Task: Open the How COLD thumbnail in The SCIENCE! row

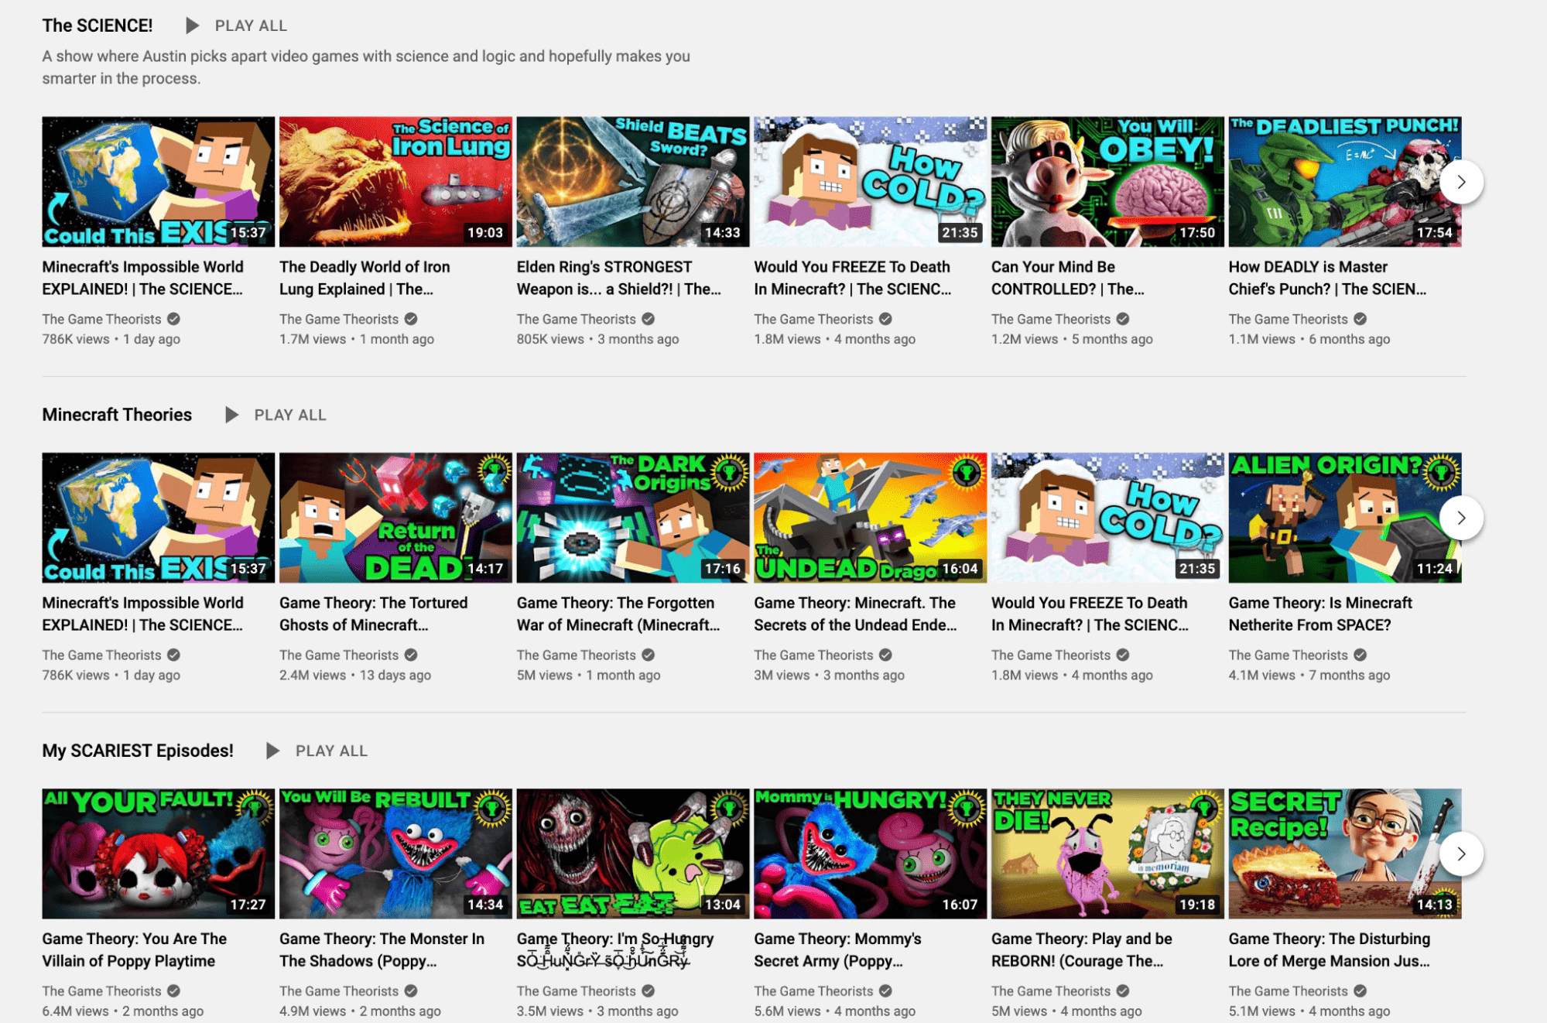Action: coord(871,182)
